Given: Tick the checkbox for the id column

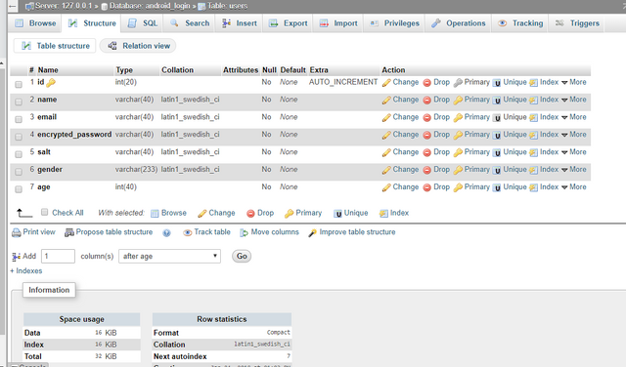Looking at the screenshot, I should click(19, 85).
